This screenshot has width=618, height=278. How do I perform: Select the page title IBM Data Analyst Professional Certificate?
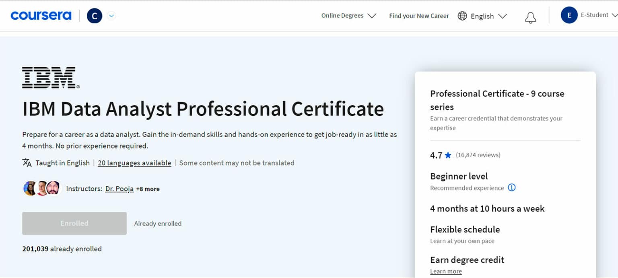pyautogui.click(x=203, y=109)
